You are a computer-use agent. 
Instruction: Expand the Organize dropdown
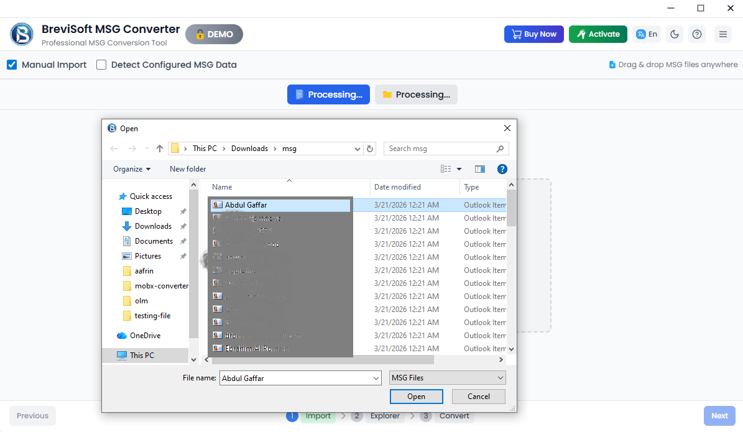pos(132,169)
